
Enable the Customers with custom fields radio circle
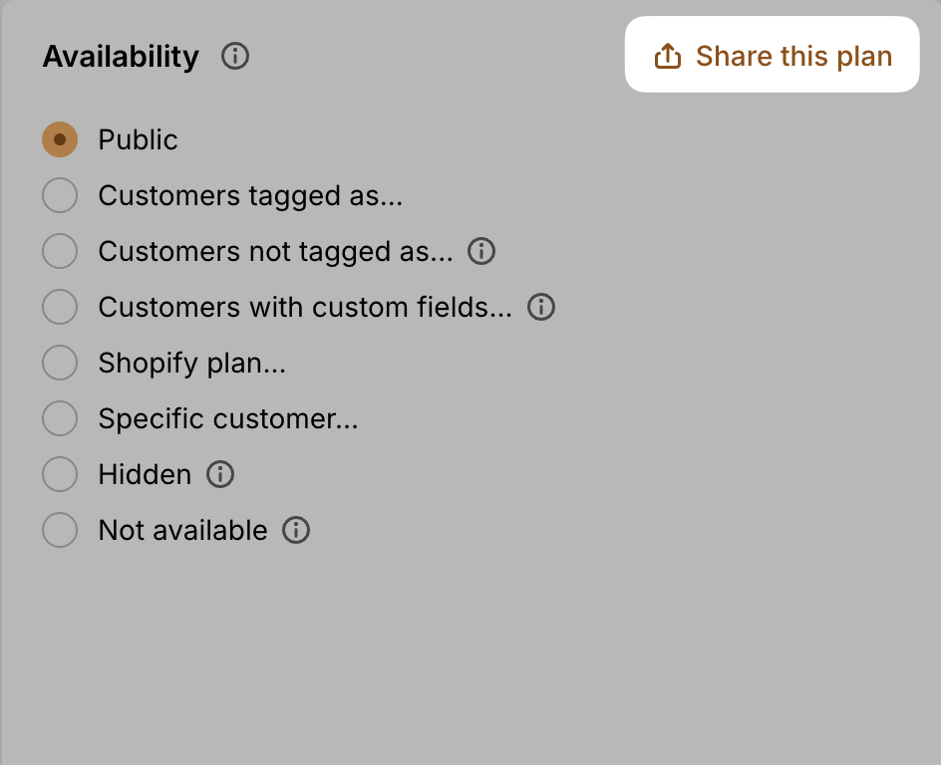pos(60,308)
